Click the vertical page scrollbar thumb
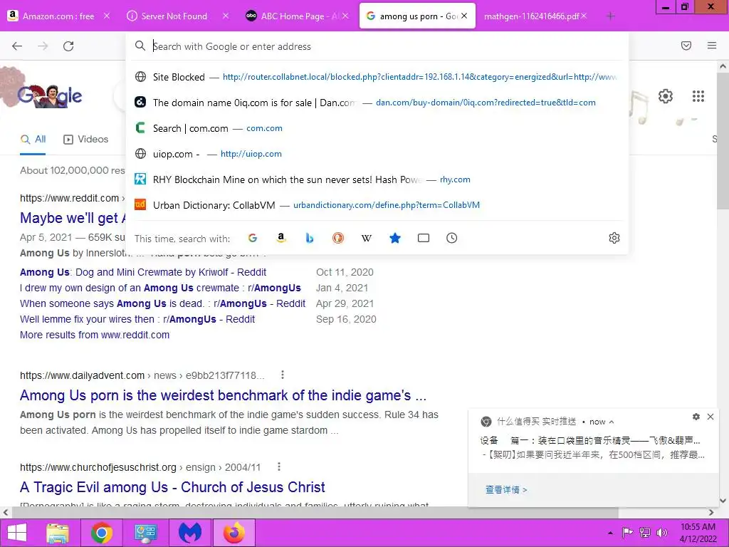The height and width of the screenshot is (547, 729). point(723,140)
